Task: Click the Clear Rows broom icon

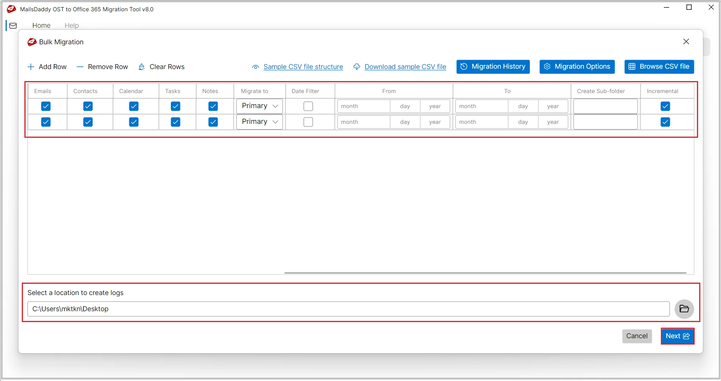Action: pyautogui.click(x=142, y=67)
